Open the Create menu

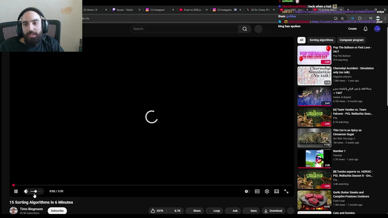(x=352, y=29)
